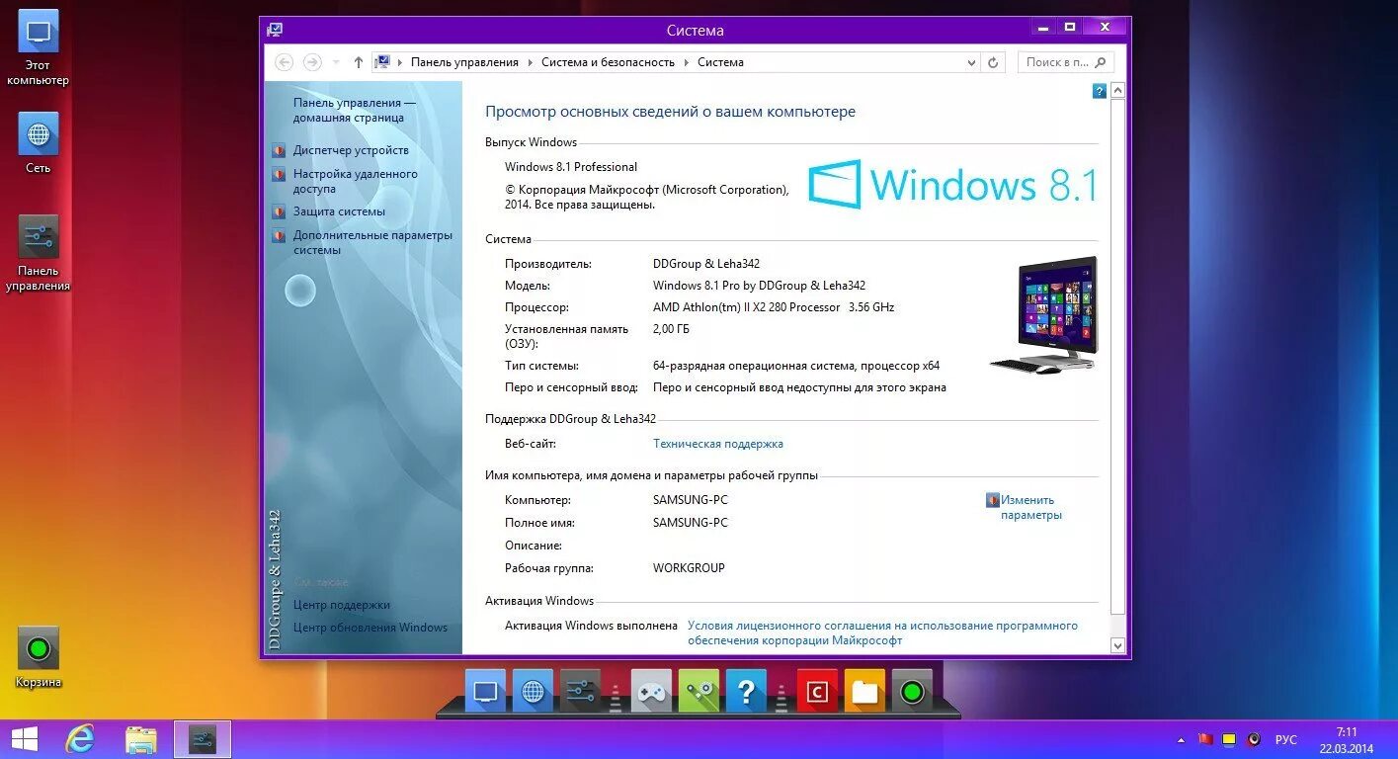Click the up-arrow navigation icon
Screen dimensions: 1398x759
(x=358, y=61)
